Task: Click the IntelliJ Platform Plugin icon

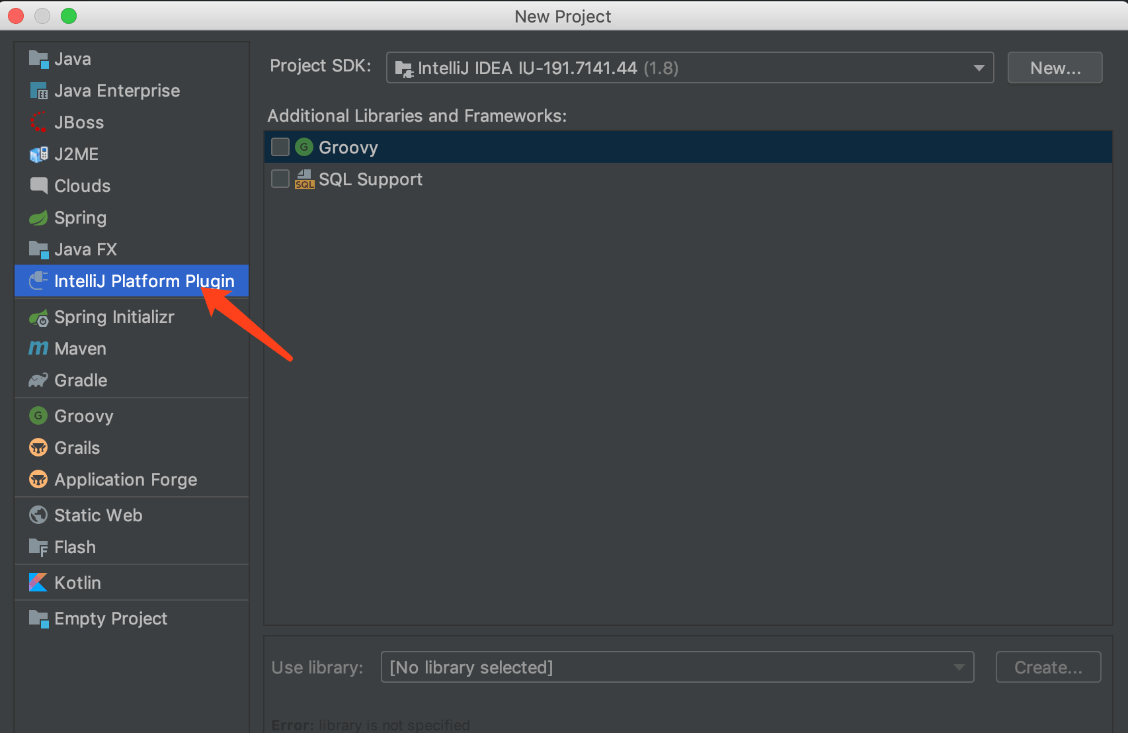Action: (x=39, y=281)
